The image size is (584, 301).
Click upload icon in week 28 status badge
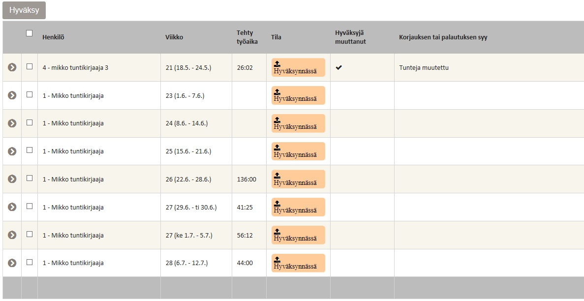coord(277,260)
